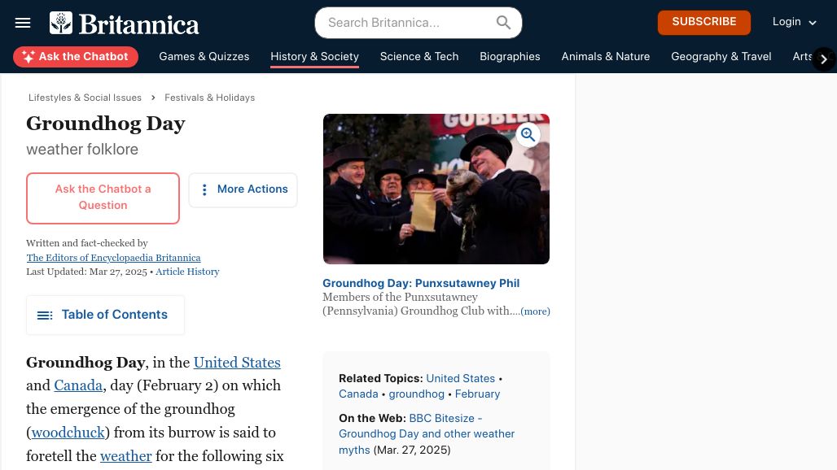Open the Festivals & Holidays breadcrumb
The height and width of the screenshot is (470, 837).
click(x=210, y=98)
